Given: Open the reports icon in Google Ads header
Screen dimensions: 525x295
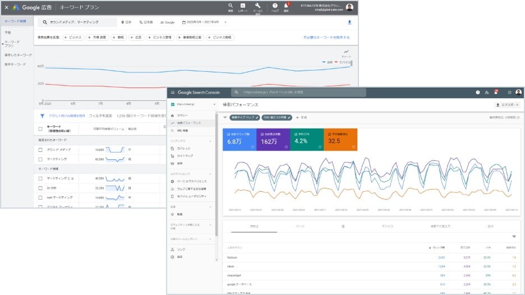Looking at the screenshot, I should pos(243,6).
